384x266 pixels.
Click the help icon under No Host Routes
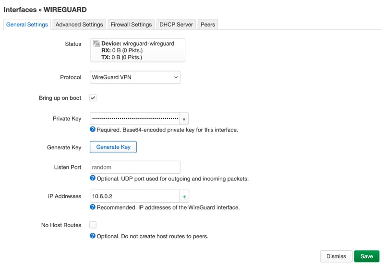pyautogui.click(x=93, y=236)
